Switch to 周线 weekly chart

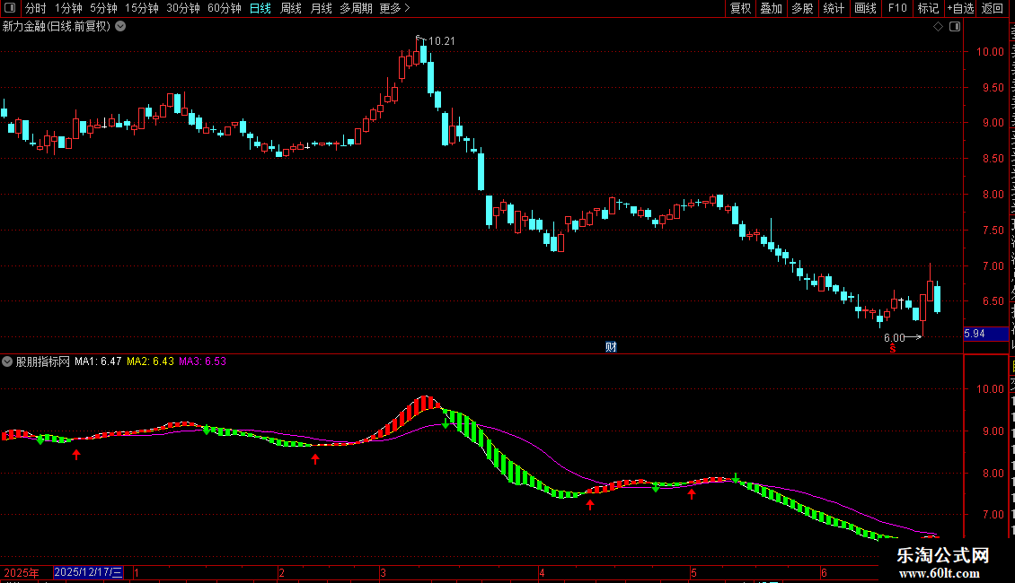291,8
